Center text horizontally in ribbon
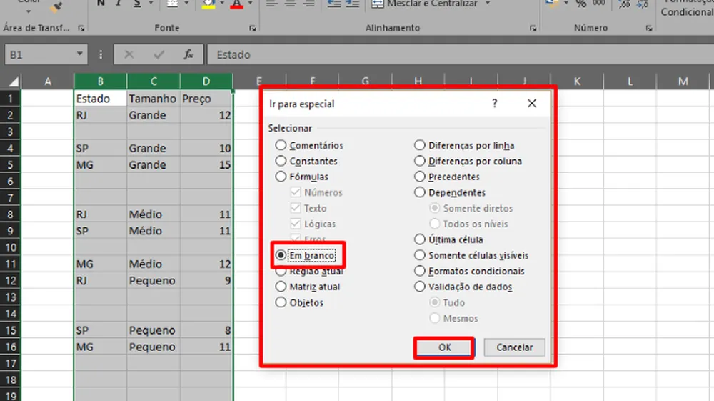Screen dimensions: 714x401 [290, 4]
